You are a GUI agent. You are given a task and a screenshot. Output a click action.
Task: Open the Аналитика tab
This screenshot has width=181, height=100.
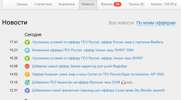[66, 4]
